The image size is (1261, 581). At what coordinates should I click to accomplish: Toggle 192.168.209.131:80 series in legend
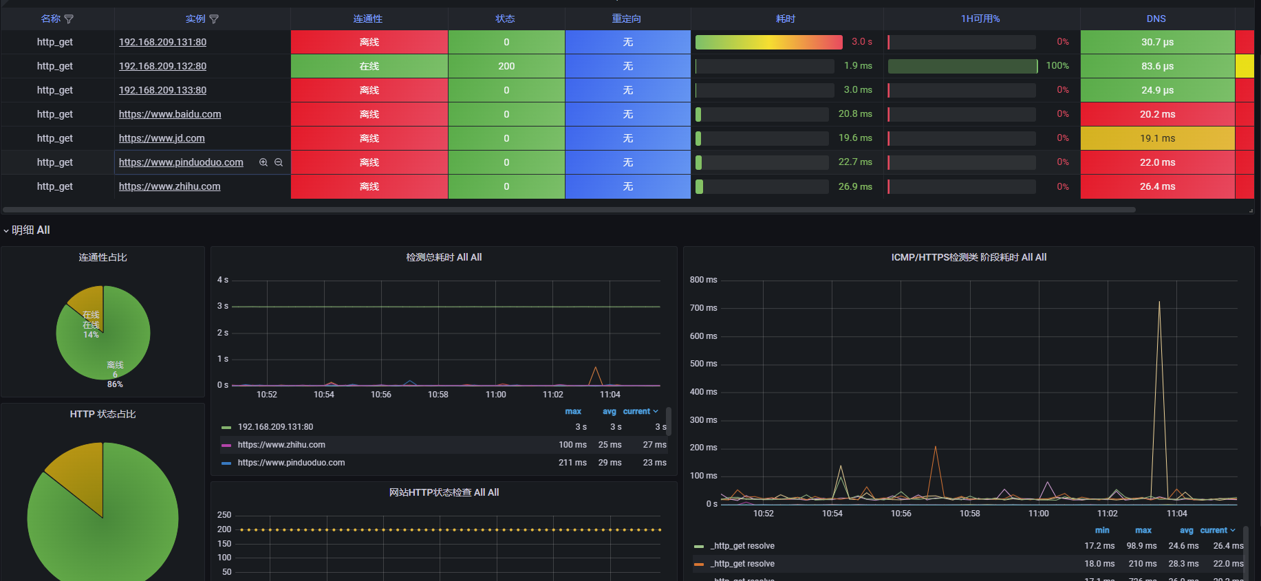(275, 427)
